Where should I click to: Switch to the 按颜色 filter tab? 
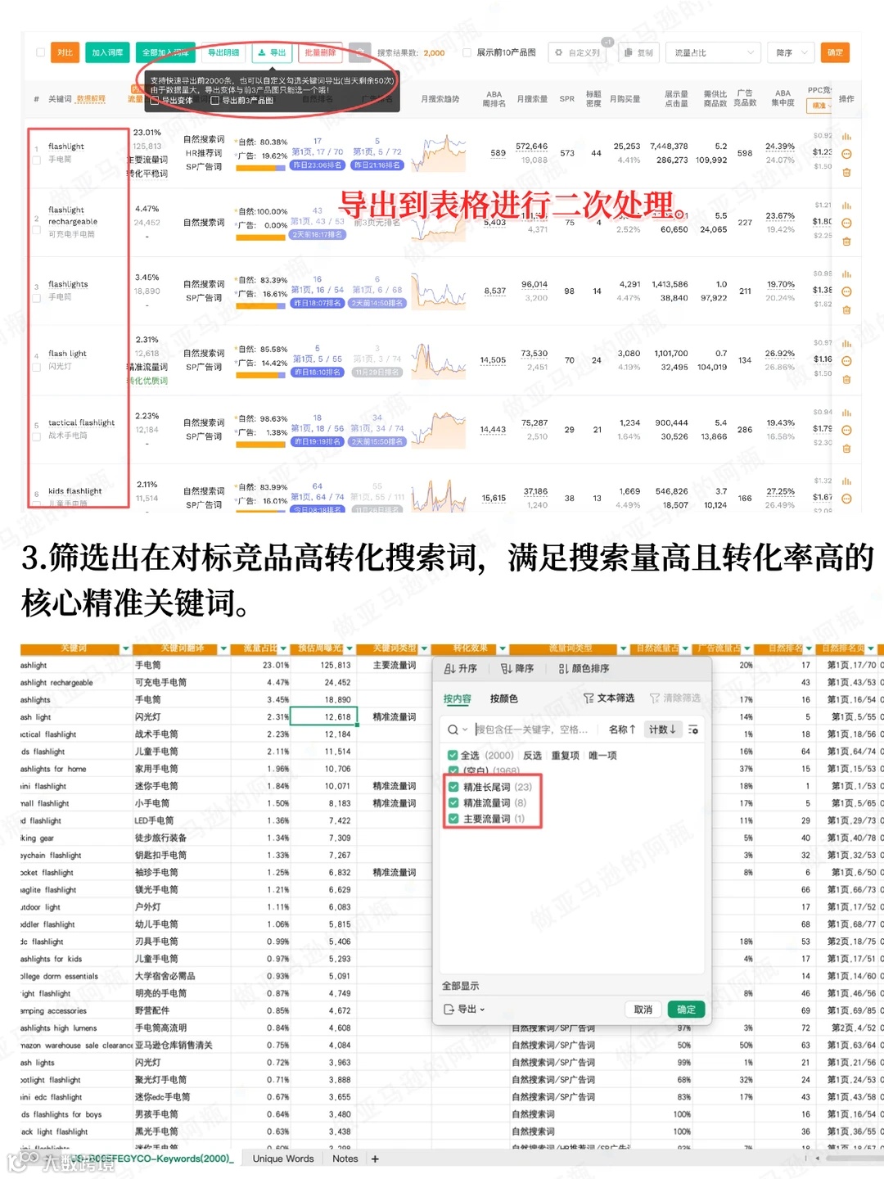(x=503, y=698)
